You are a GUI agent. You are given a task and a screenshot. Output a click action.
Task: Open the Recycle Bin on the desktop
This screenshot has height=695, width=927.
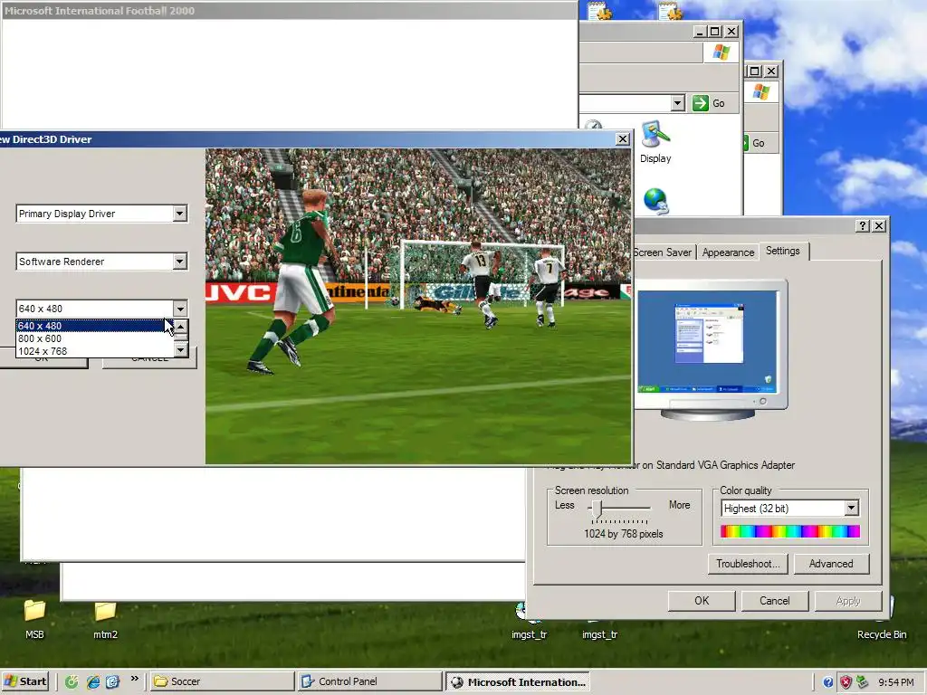point(882,620)
